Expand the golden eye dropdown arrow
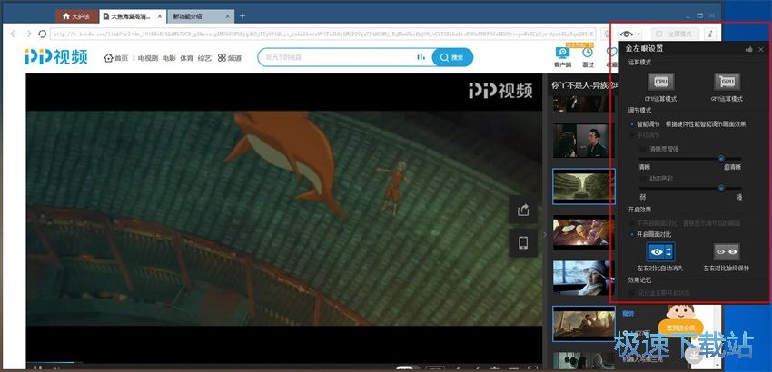 638,34
